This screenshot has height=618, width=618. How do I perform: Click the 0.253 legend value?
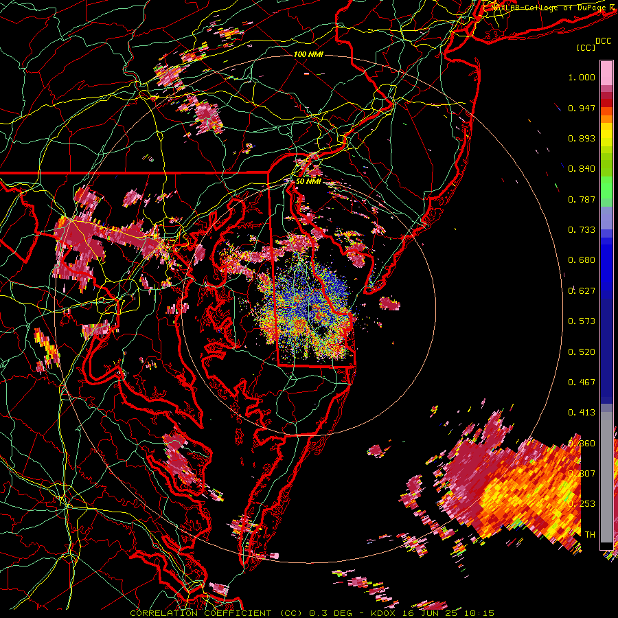[x=582, y=504]
